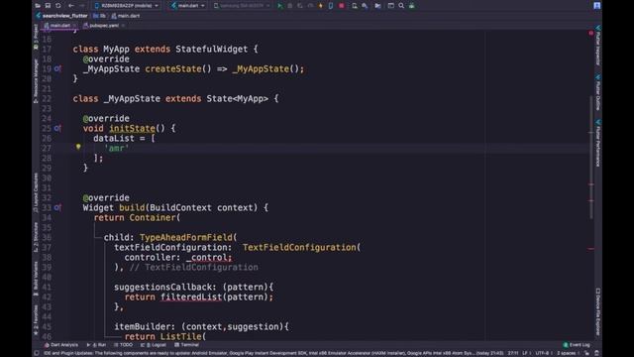
Task: Click override gutter icon on initState line
Action: click(x=57, y=128)
